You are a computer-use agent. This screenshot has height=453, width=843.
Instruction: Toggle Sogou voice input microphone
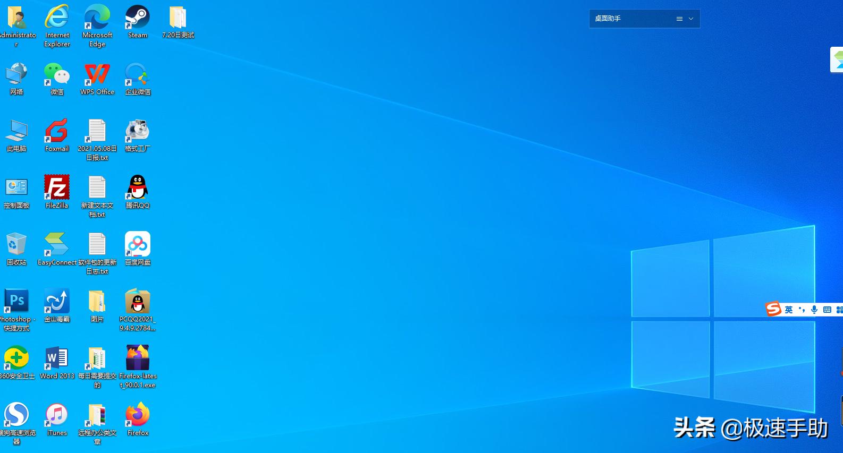pos(814,310)
